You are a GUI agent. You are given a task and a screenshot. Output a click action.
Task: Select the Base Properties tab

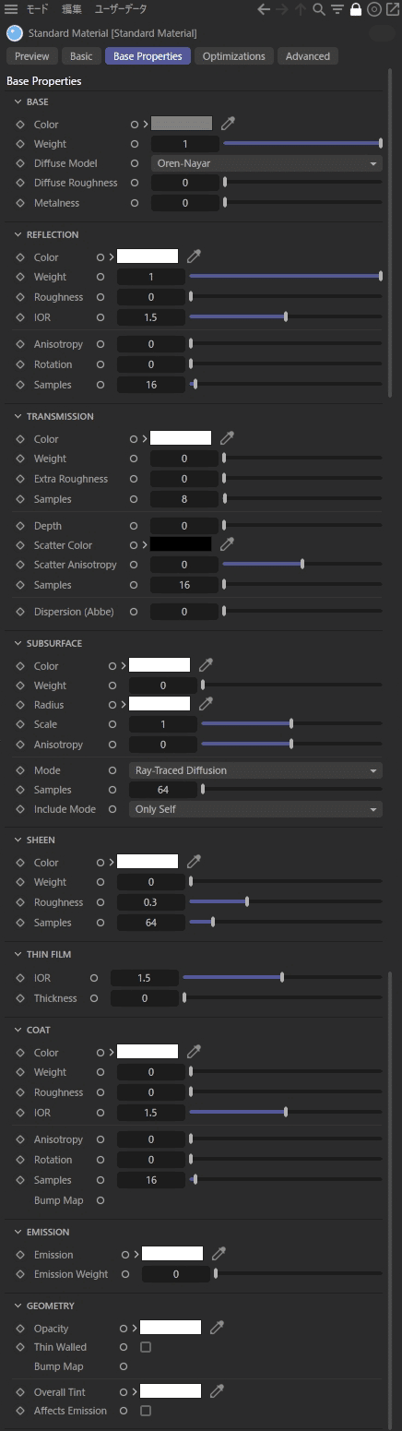[148, 56]
